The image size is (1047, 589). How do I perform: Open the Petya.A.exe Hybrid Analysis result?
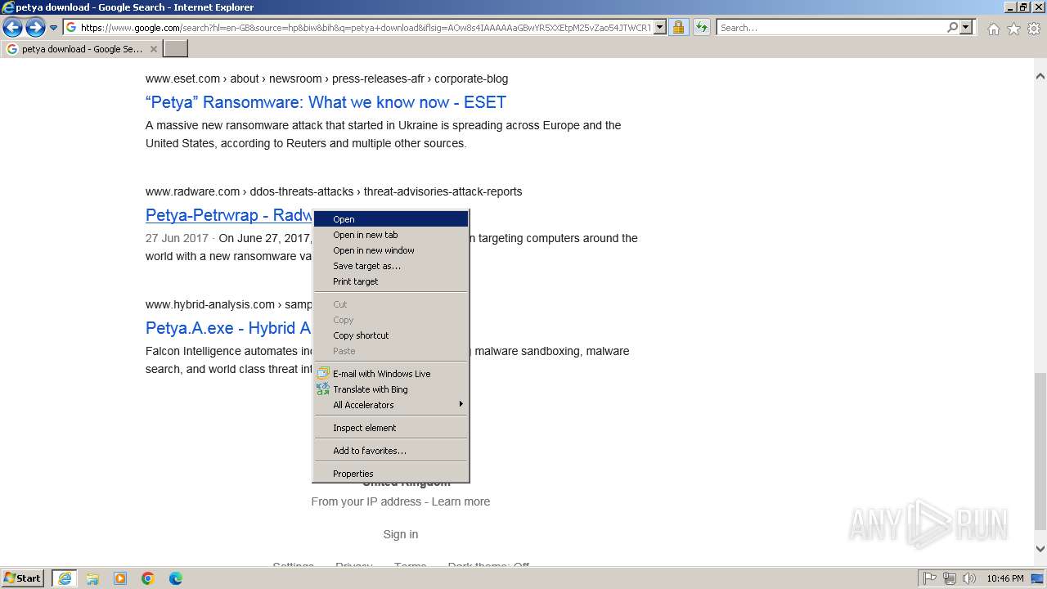coord(228,328)
